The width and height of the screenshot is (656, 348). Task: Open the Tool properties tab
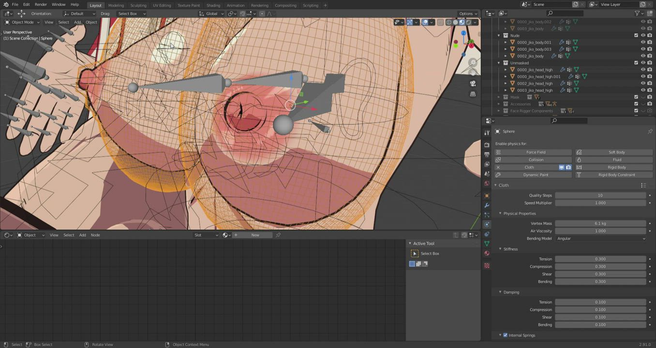[x=487, y=132]
